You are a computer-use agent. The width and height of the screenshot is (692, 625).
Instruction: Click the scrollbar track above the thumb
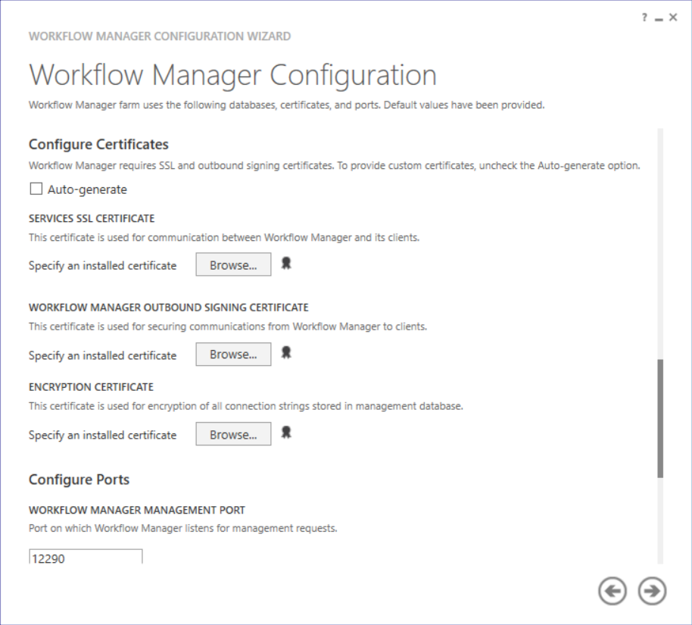(660, 242)
